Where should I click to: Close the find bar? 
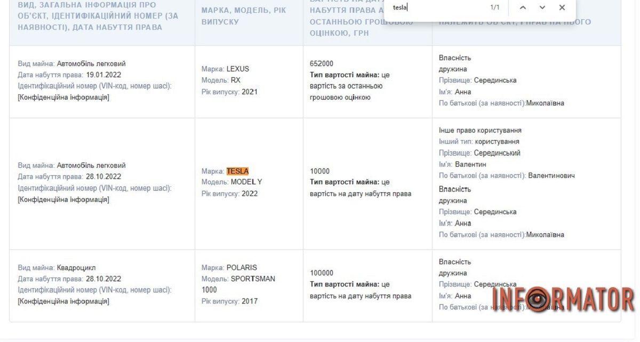point(562,7)
